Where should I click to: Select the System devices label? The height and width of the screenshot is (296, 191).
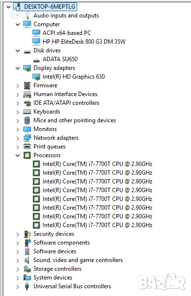[x=53, y=278]
